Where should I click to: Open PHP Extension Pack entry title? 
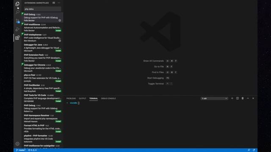[x=34, y=55]
